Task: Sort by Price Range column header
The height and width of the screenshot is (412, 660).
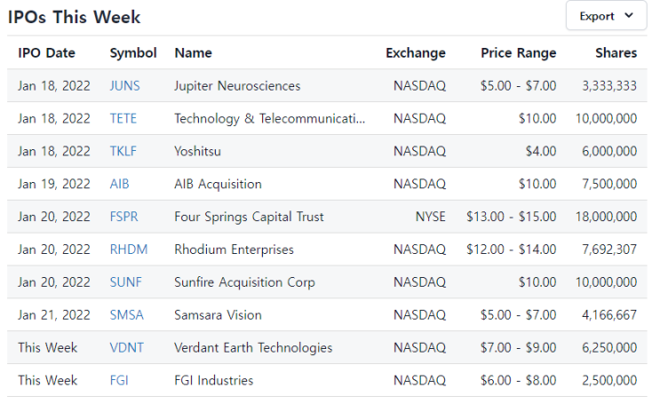Action: (519, 53)
